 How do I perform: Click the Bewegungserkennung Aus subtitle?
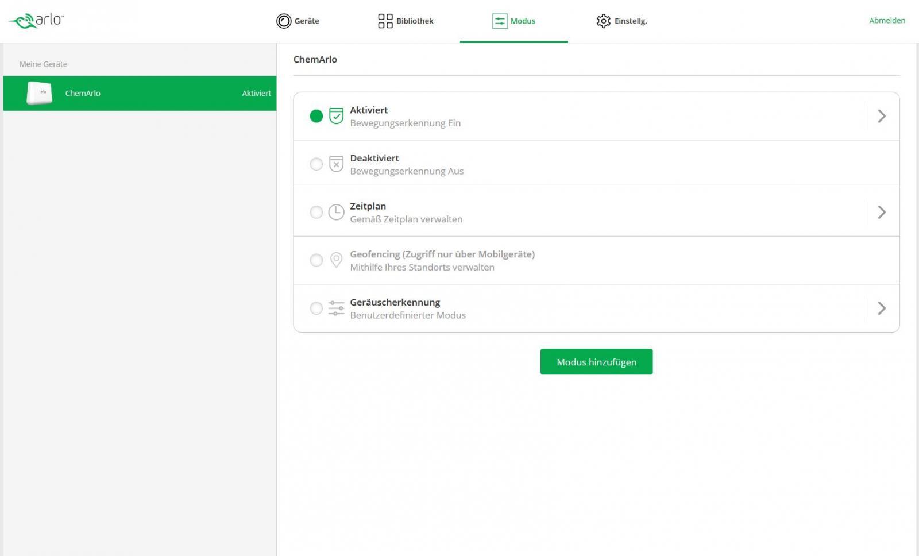tap(407, 171)
